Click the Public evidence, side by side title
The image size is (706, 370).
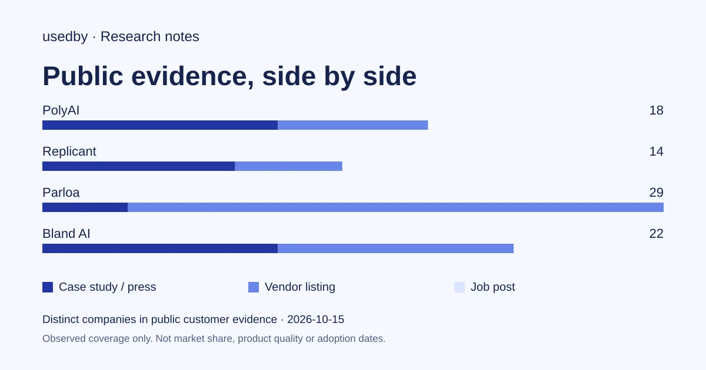pos(229,76)
